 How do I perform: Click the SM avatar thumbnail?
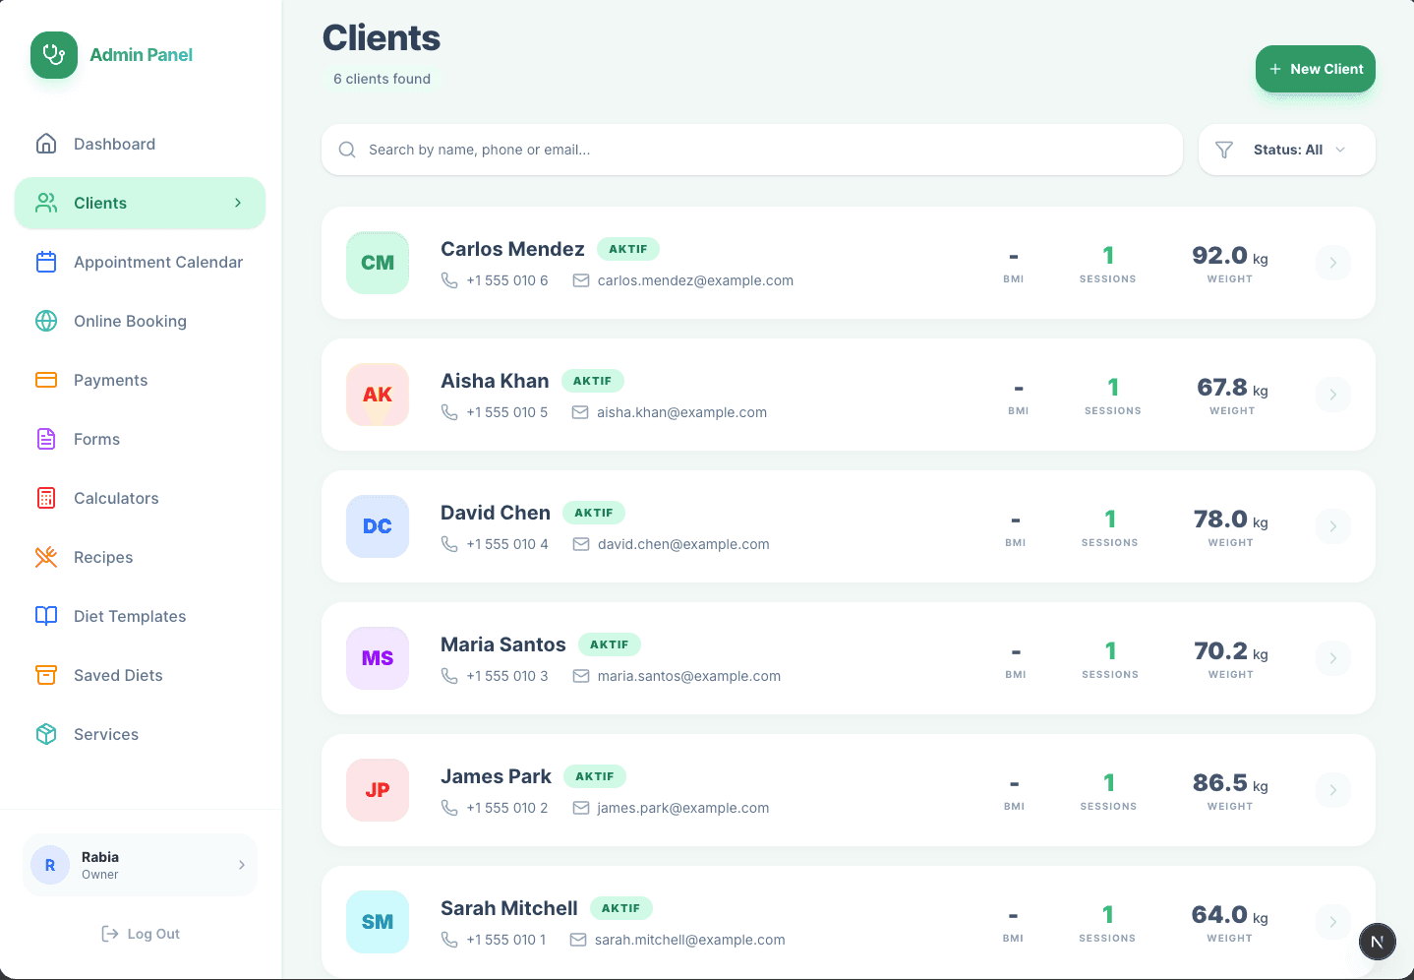tap(378, 922)
